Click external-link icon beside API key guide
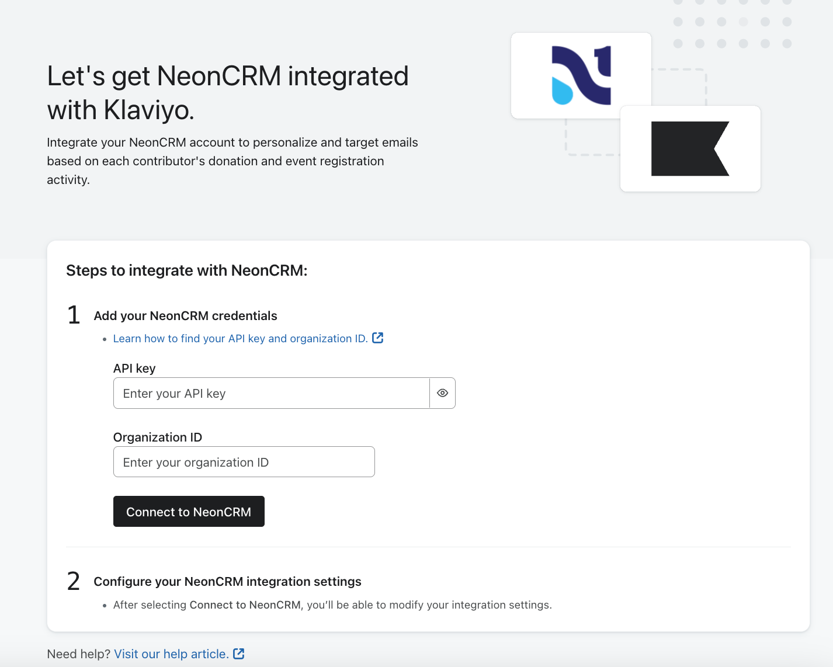833x667 pixels. [x=378, y=338]
